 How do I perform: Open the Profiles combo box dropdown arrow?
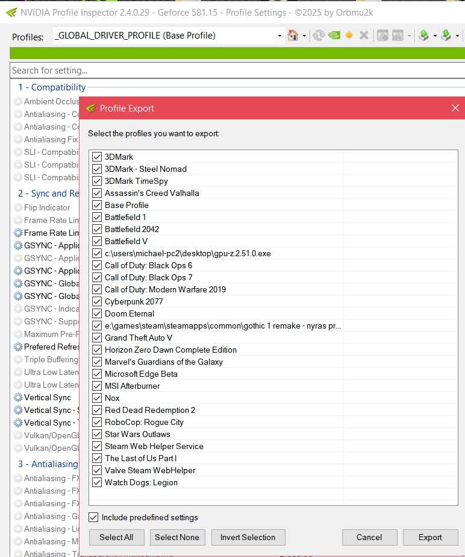[279, 36]
